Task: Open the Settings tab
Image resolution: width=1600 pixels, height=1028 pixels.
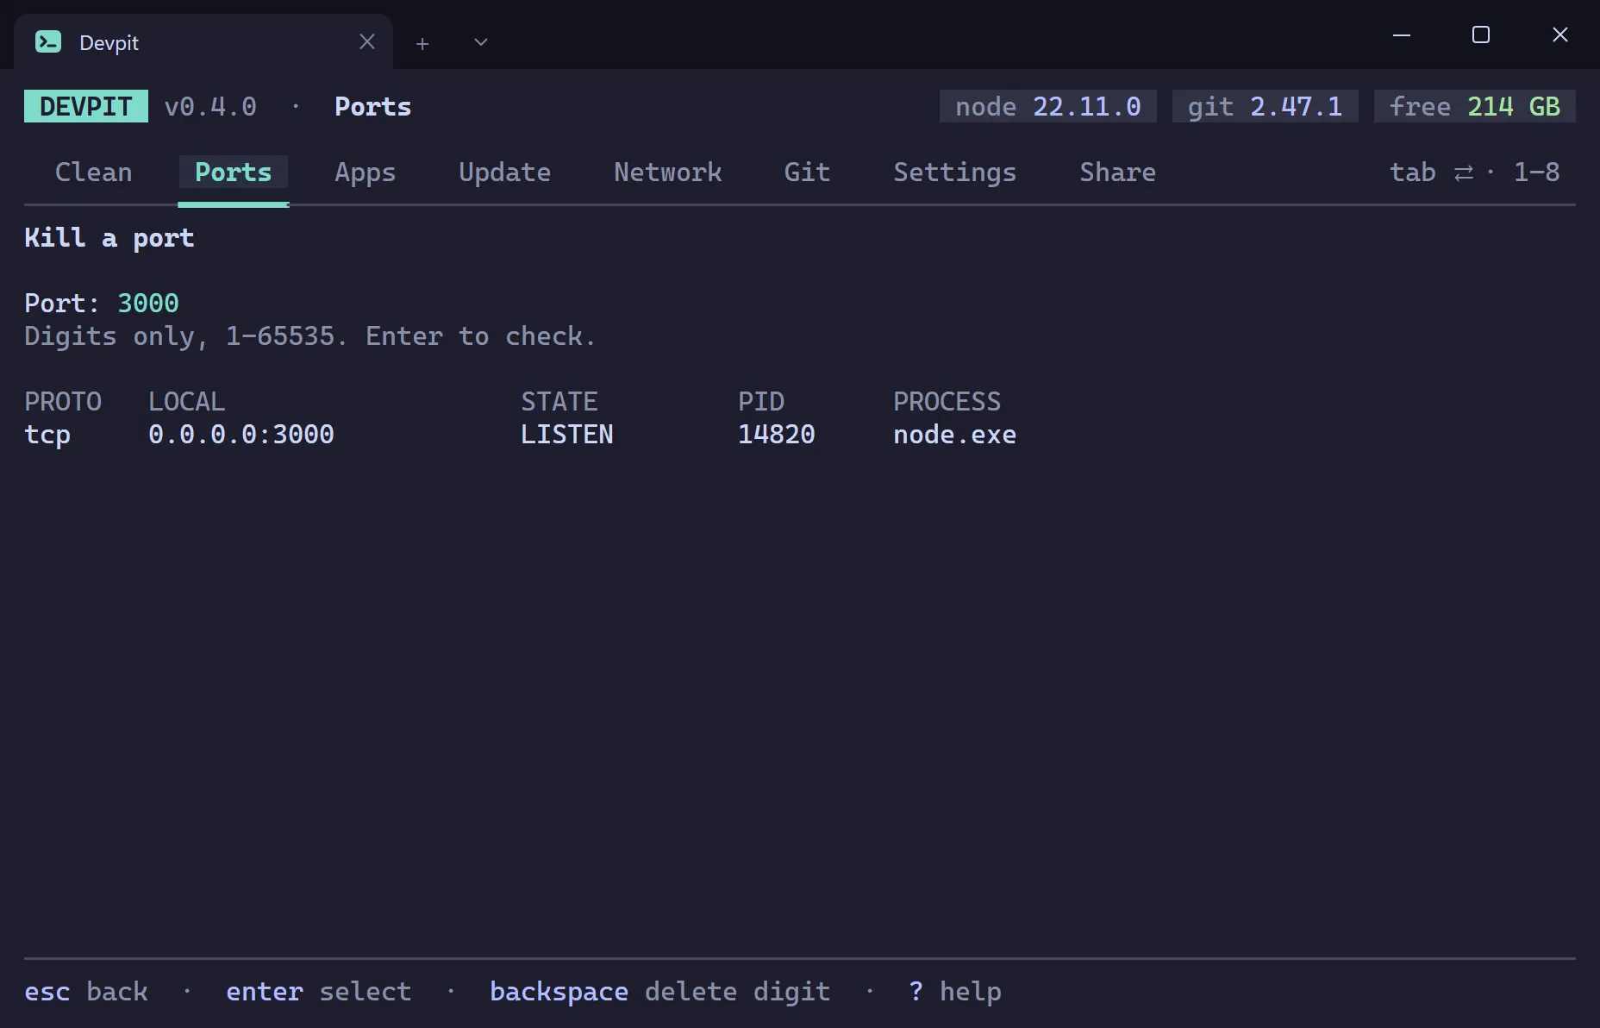Action: click(955, 172)
